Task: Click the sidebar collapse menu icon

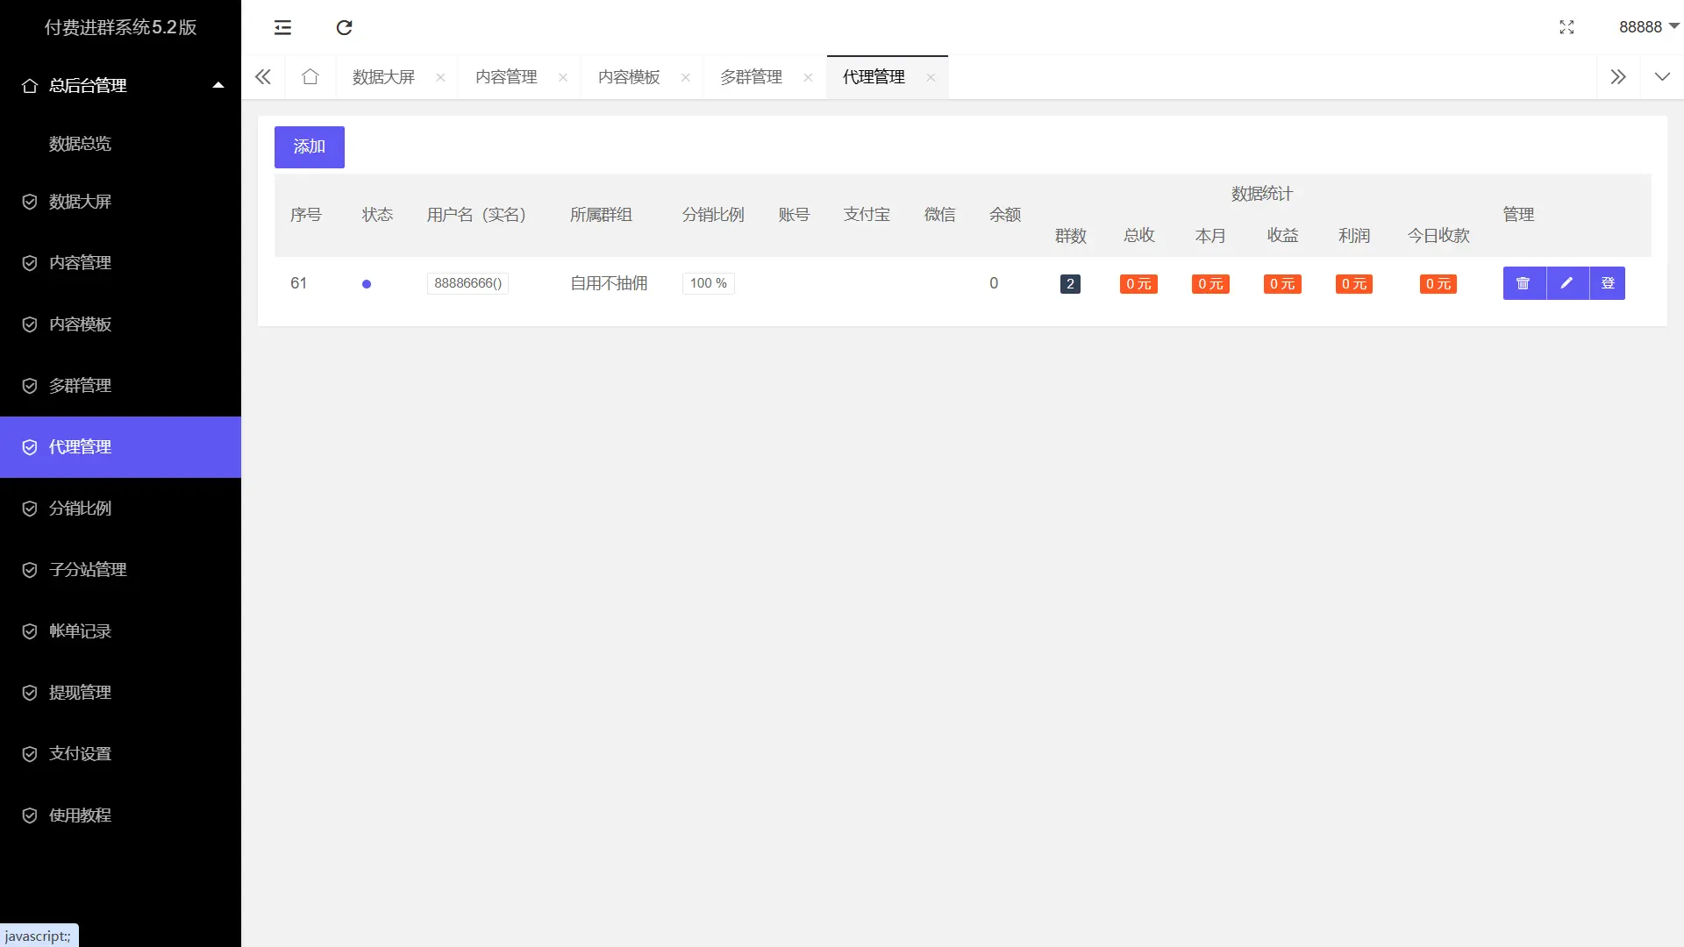Action: (x=282, y=27)
